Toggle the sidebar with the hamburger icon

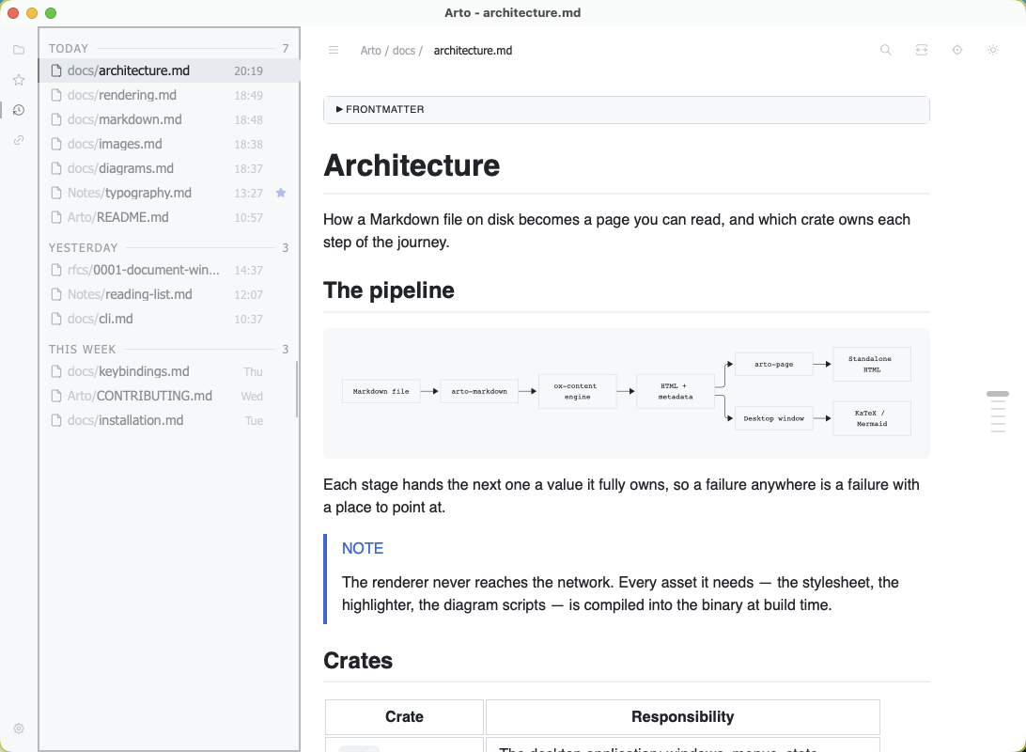(334, 51)
